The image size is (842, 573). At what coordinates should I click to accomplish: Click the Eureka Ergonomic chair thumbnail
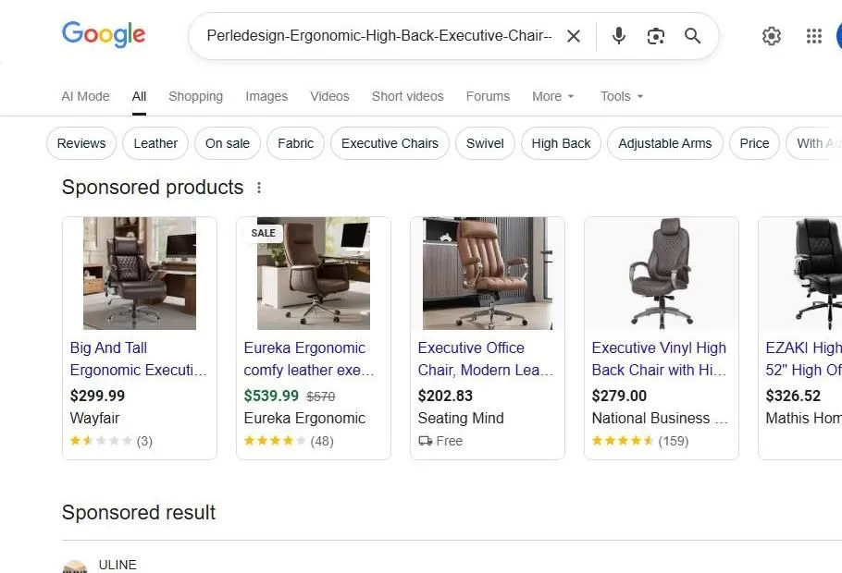tap(313, 274)
